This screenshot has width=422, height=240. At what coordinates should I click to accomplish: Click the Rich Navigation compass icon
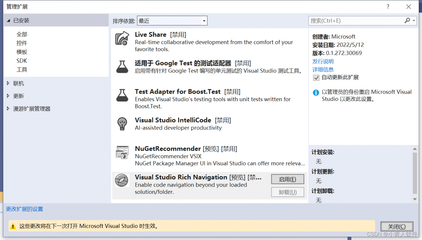coord(122,181)
